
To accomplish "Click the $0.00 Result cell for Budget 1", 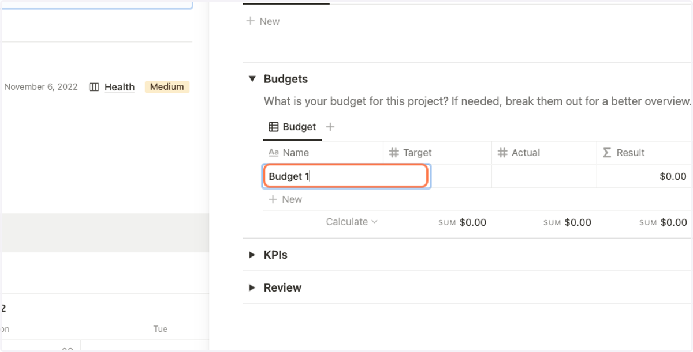I will 644,176.
